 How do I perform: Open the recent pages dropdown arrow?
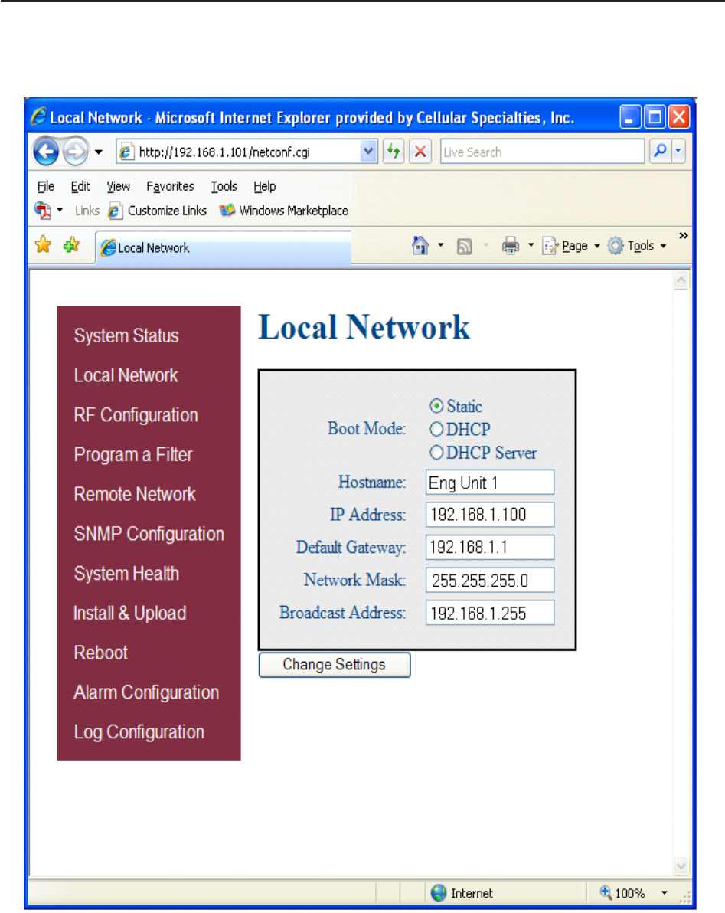[x=99, y=152]
